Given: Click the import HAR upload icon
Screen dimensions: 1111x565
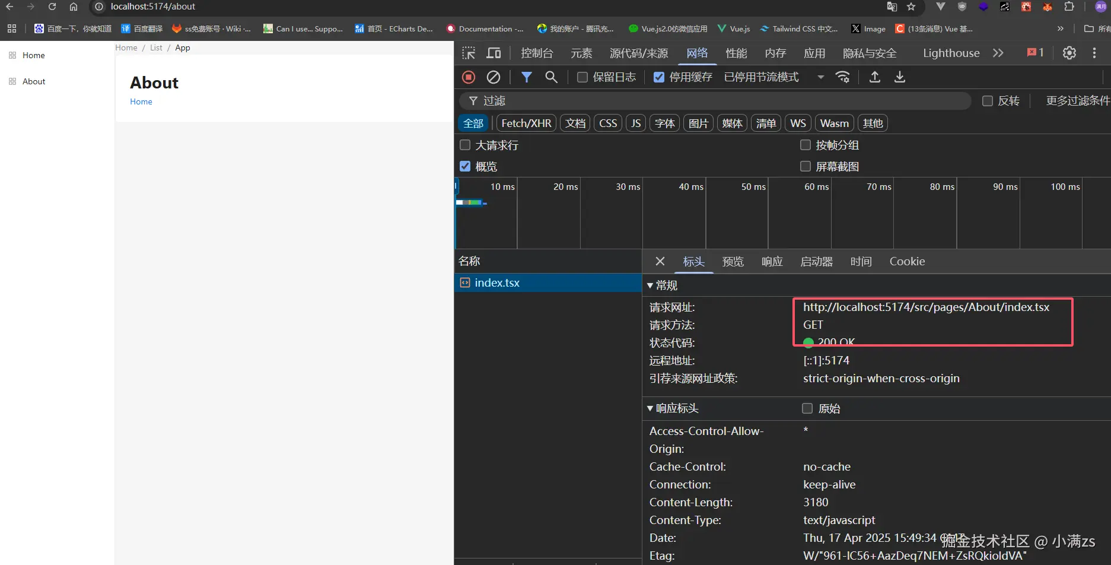Looking at the screenshot, I should click(875, 77).
